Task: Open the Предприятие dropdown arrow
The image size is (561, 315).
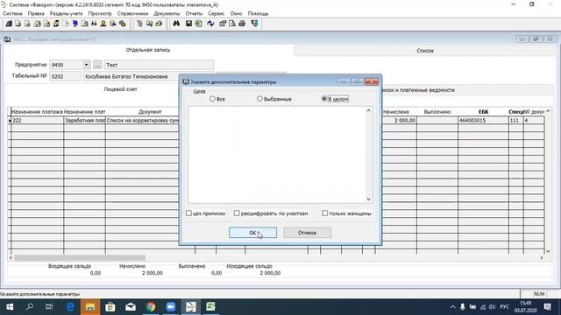Action: 86,65
